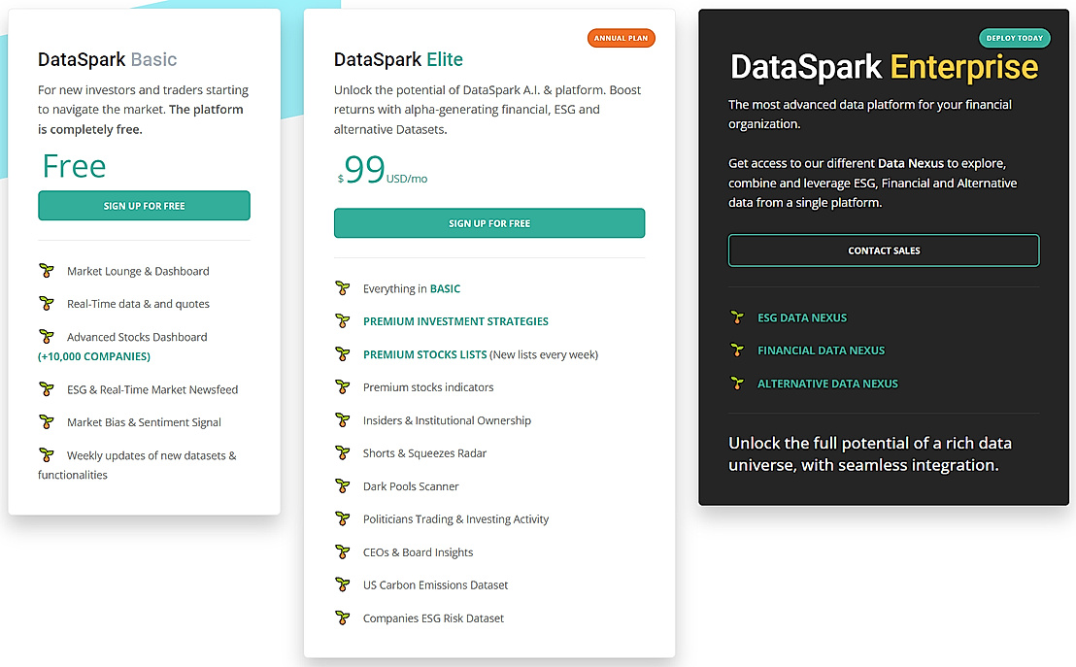Viewport: 1076px width, 667px height.
Task: Click the icon beside Market Lounge & Dashboard
Action: (47, 271)
